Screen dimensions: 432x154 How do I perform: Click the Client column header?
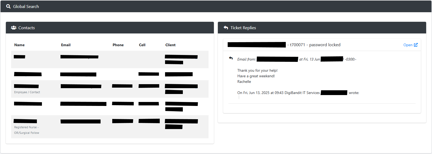[170, 45]
